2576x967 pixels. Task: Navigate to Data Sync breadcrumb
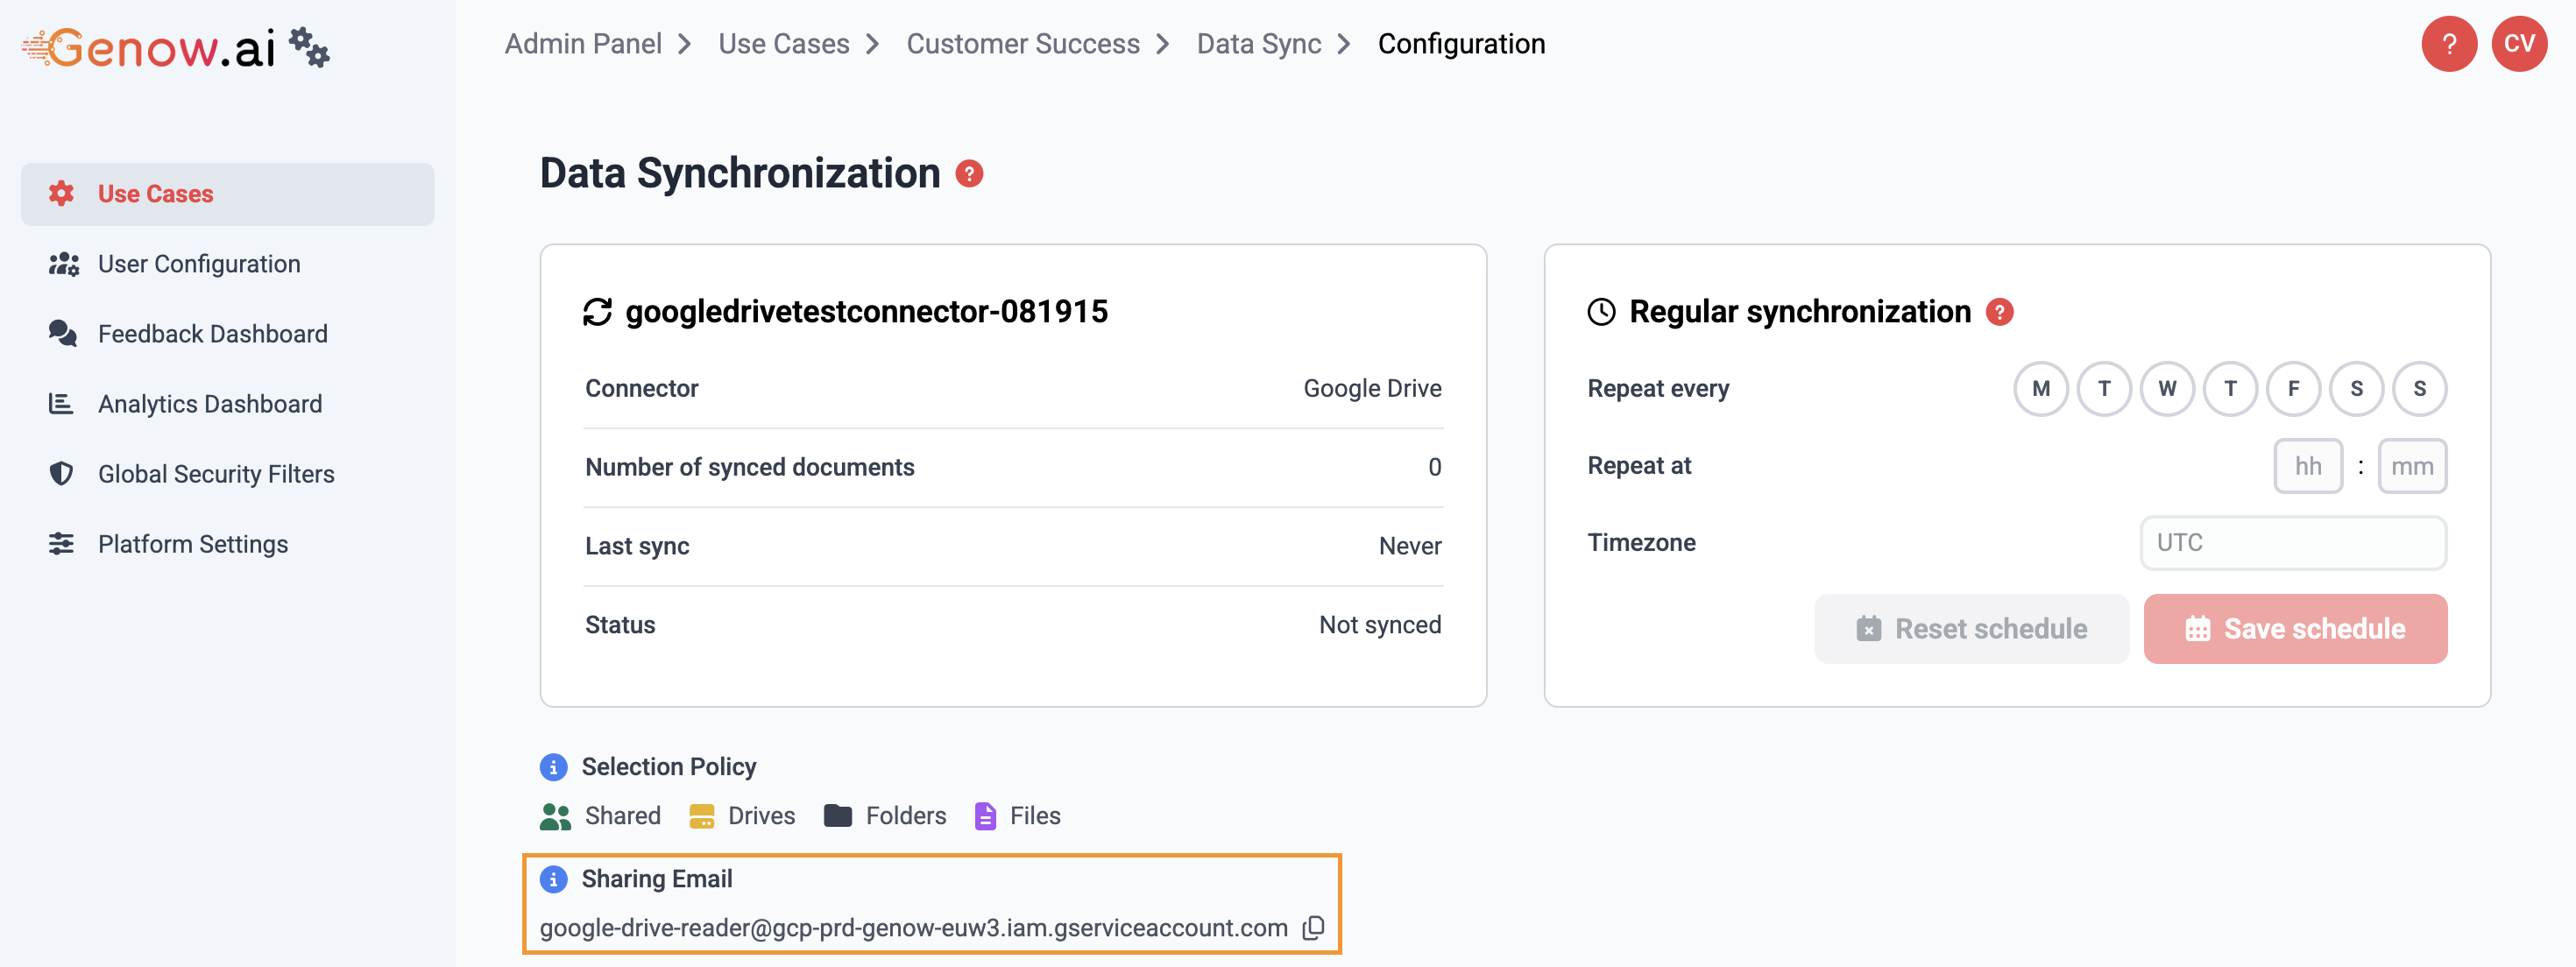point(1258,44)
